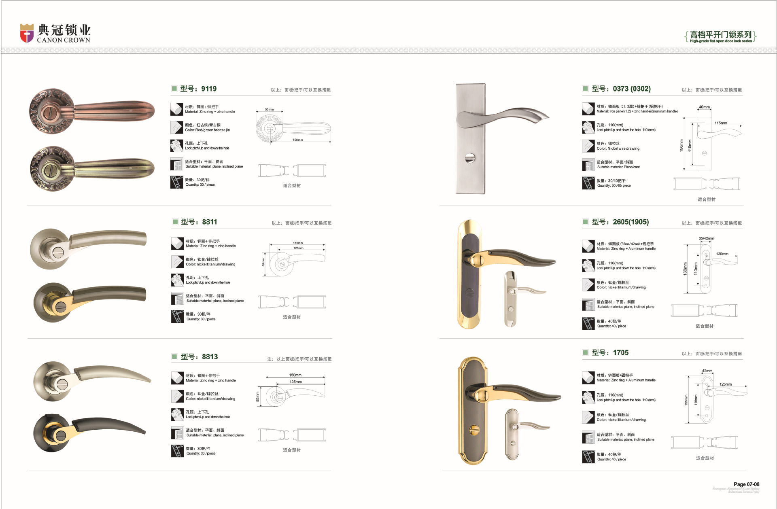777x509 pixels.
Task: Click the suitable material icon under model 8813
Action: tap(178, 433)
